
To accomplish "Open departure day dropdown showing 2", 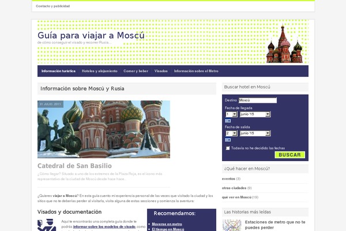I will pyautogui.click(x=231, y=133).
